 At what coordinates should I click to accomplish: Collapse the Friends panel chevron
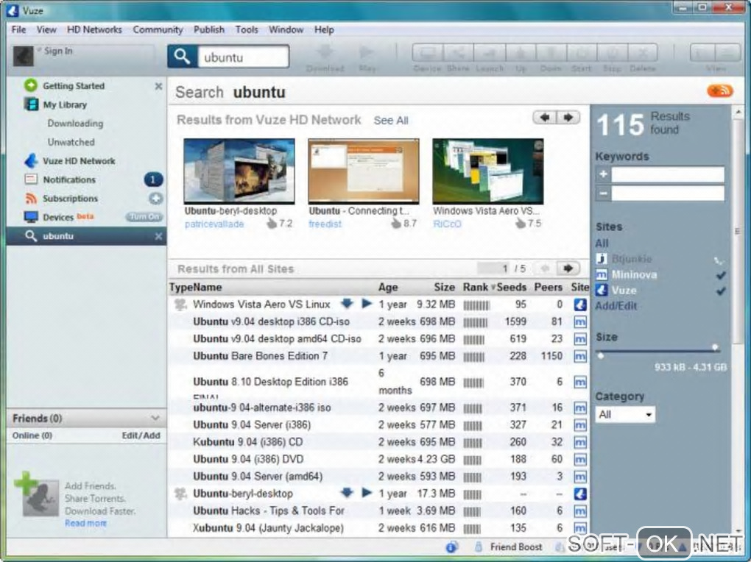pos(155,419)
